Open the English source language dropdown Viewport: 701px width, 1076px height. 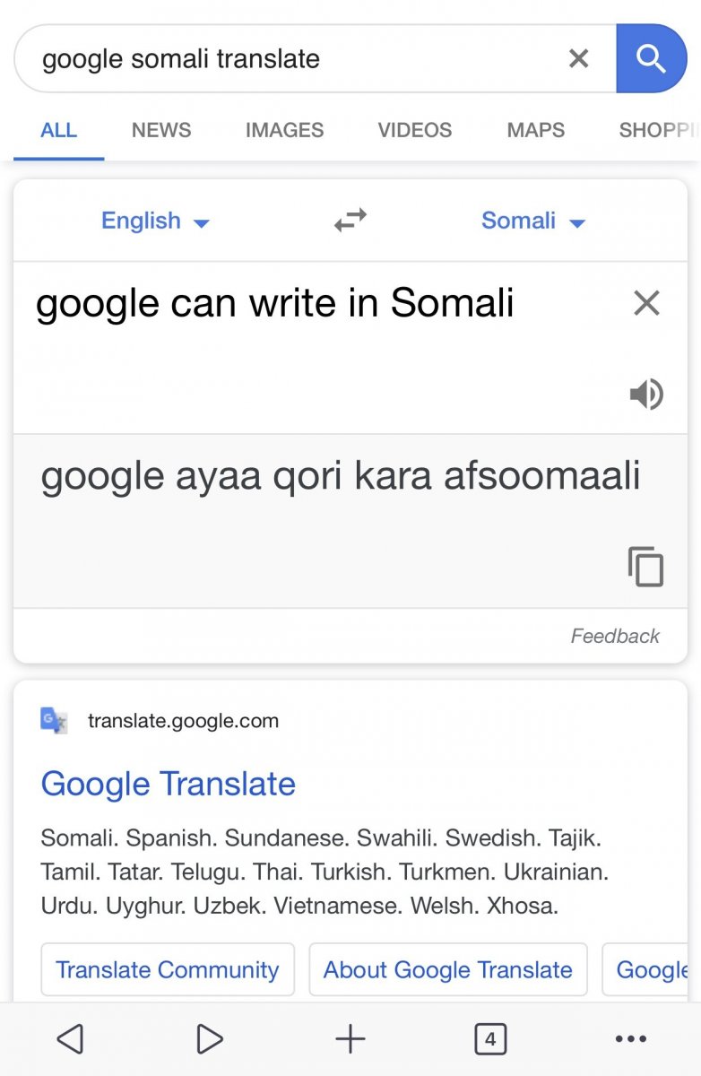(154, 221)
